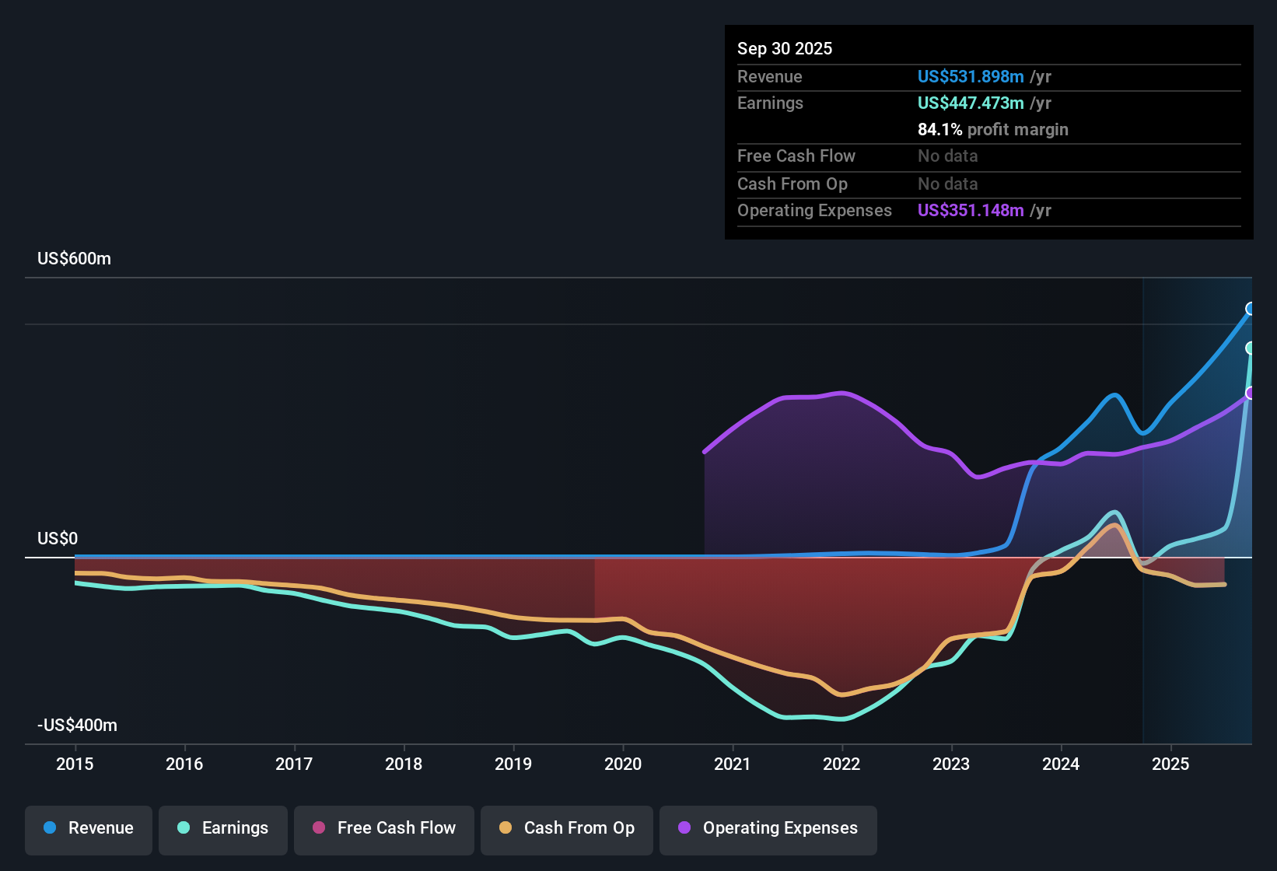Click the US$531.898m revenue value
This screenshot has width=1277, height=871.
(x=971, y=76)
